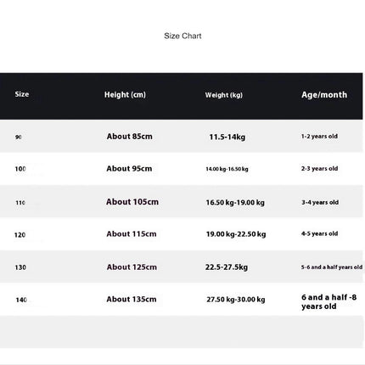365x365 pixels.
Task: Select the Size column header
Action: click(22, 94)
